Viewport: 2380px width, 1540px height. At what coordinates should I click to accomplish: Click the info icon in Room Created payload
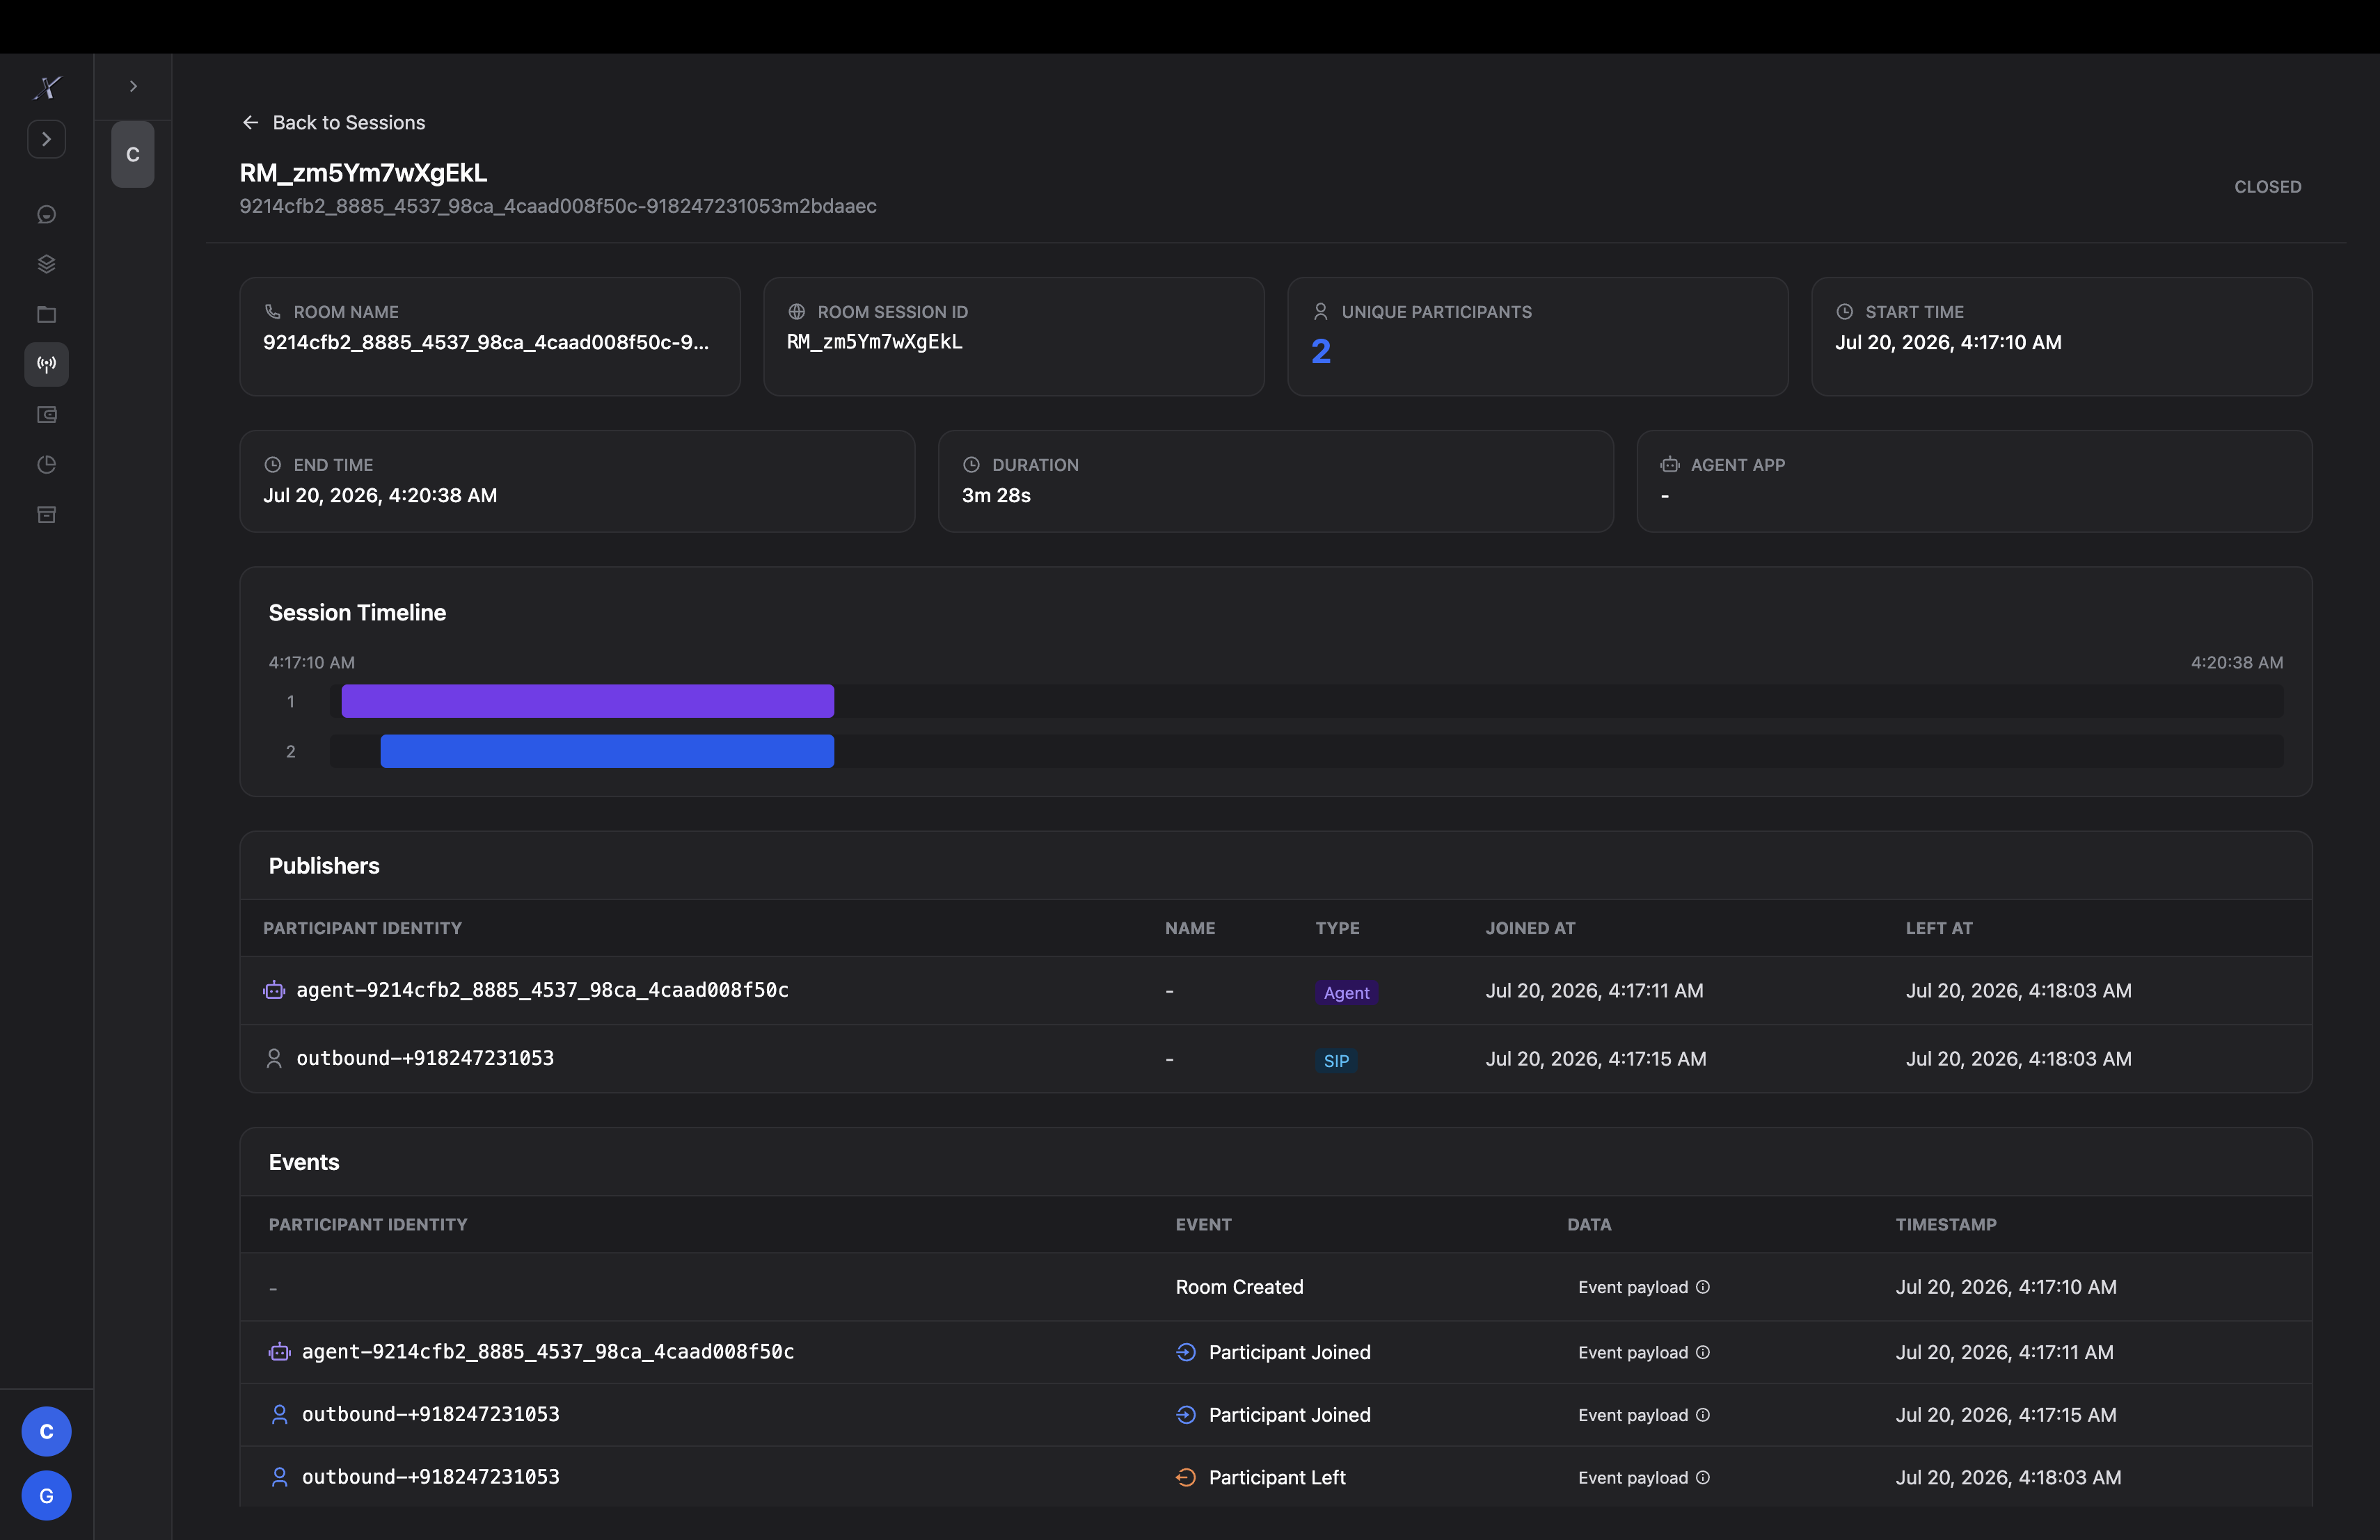(x=1703, y=1288)
